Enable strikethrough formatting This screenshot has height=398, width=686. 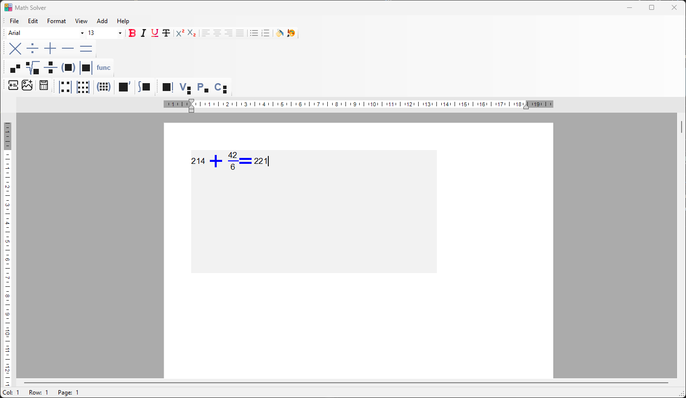pos(166,33)
